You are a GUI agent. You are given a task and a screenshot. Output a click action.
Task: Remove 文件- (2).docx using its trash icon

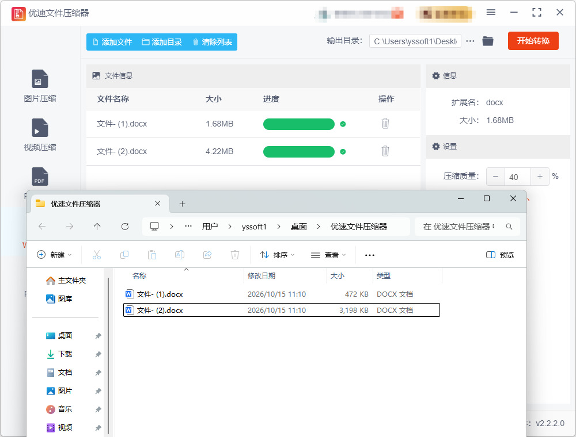pos(385,151)
